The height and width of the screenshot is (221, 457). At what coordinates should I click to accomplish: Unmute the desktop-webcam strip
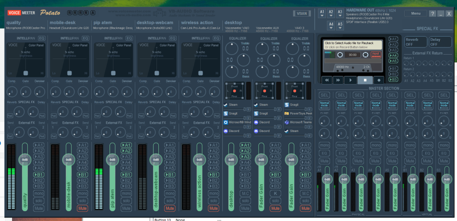[x=170, y=208]
